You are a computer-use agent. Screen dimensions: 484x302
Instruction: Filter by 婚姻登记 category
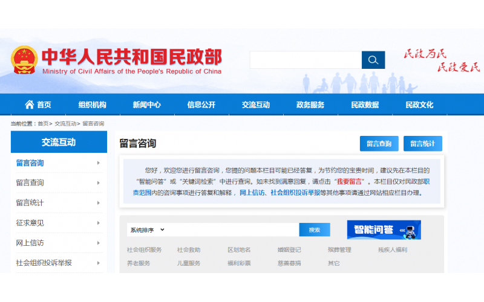pyautogui.click(x=289, y=250)
